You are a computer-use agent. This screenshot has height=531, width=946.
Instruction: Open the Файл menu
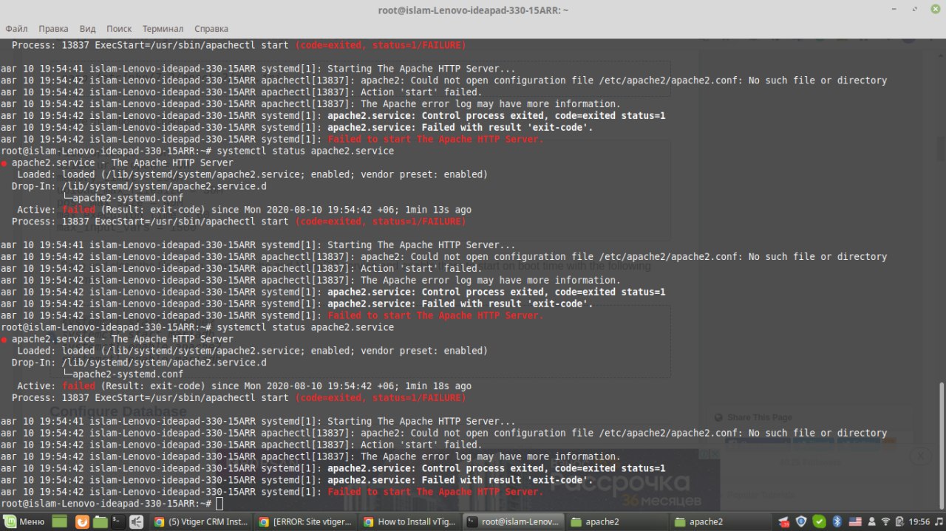(x=16, y=29)
